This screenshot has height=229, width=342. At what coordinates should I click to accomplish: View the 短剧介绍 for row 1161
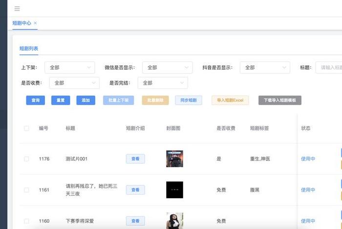[135, 190]
